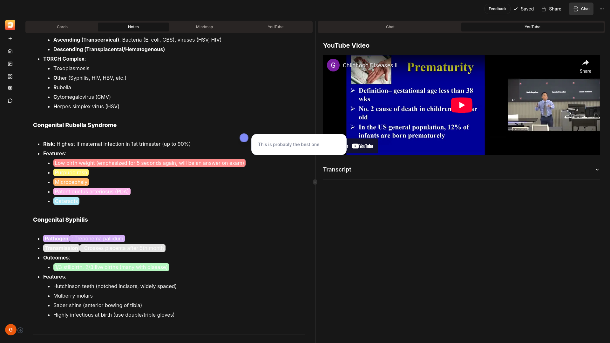The height and width of the screenshot is (343, 610).
Task: Expand the Transcript section chevron
Action: [x=597, y=170]
